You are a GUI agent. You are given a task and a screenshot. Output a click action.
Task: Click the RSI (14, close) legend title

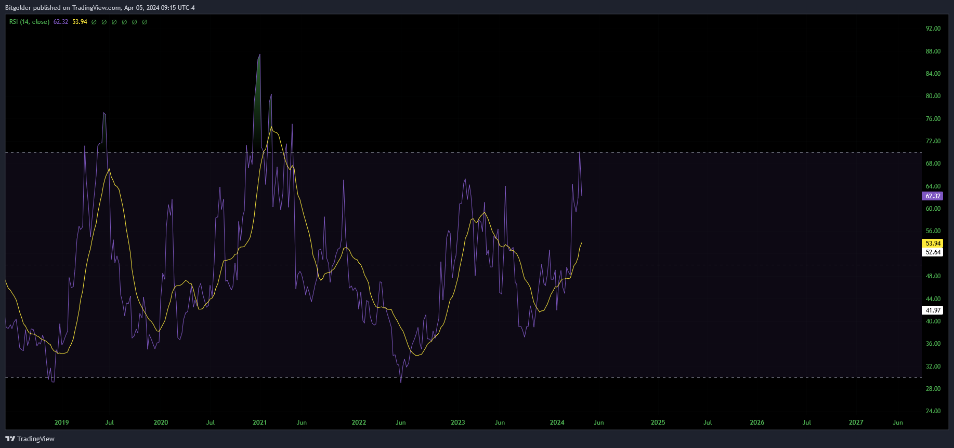coord(29,22)
